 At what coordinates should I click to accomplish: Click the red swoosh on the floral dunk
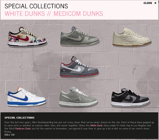point(20,38)
